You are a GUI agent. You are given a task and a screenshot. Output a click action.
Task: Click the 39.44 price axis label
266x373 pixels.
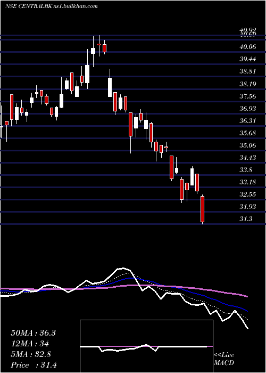(x=248, y=59)
